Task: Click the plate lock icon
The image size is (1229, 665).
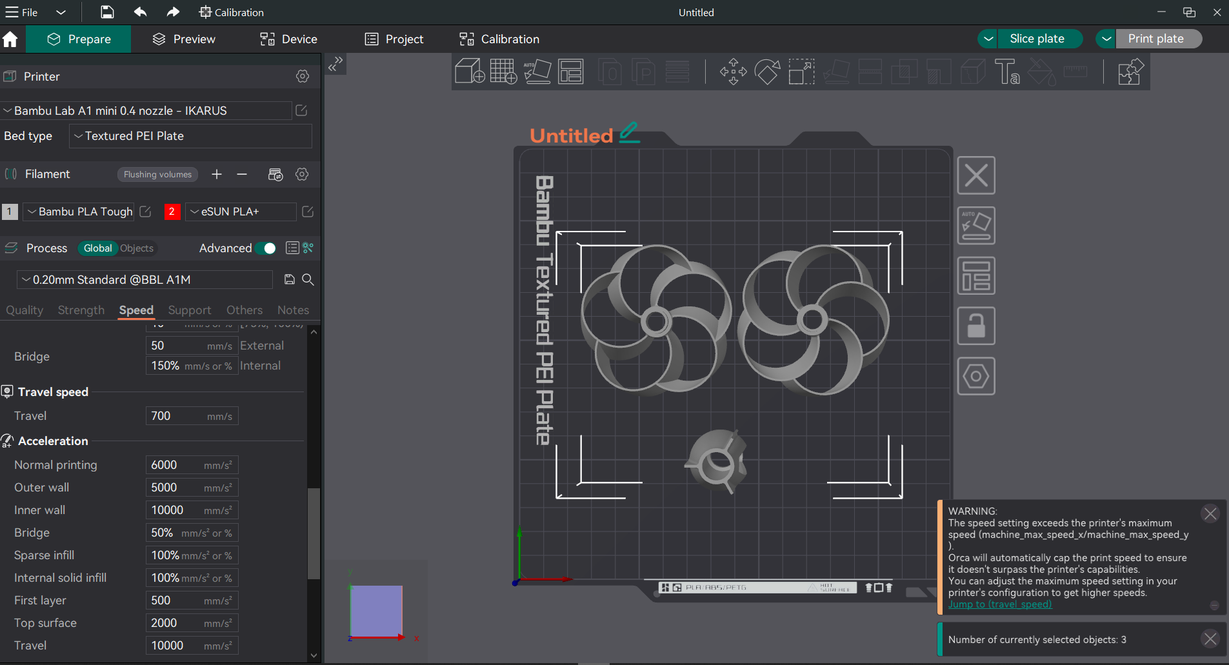Action: (975, 326)
